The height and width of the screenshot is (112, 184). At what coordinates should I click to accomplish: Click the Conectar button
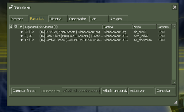(x=165, y=91)
